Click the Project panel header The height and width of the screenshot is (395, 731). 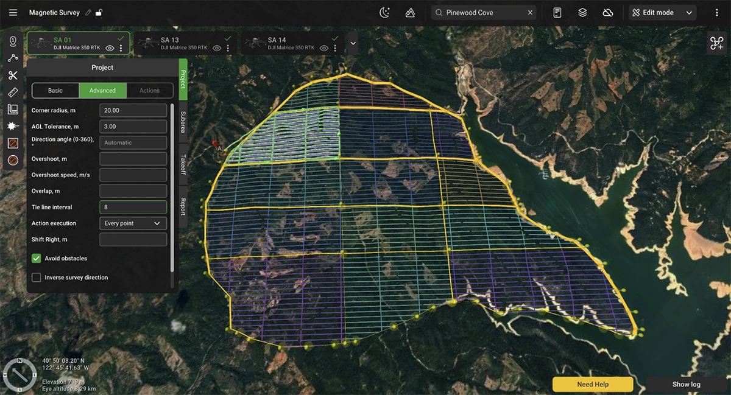coord(102,68)
